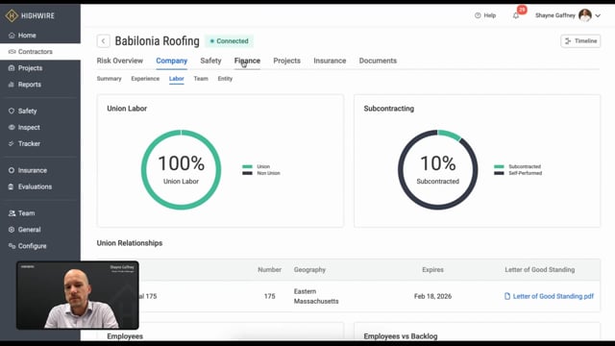Click the Letter of Good Standing column header
Screen dimensions: 615x346
coord(540,269)
